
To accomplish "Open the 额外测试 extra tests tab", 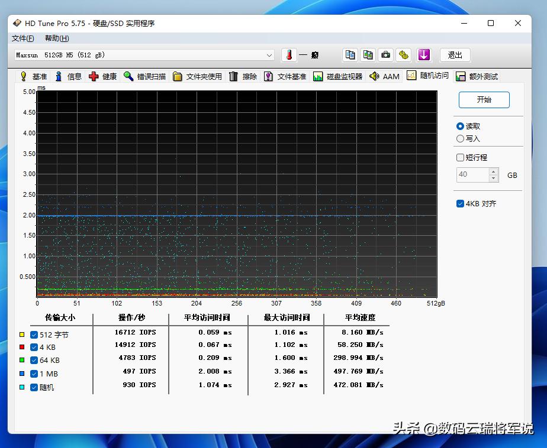I will tap(477, 76).
